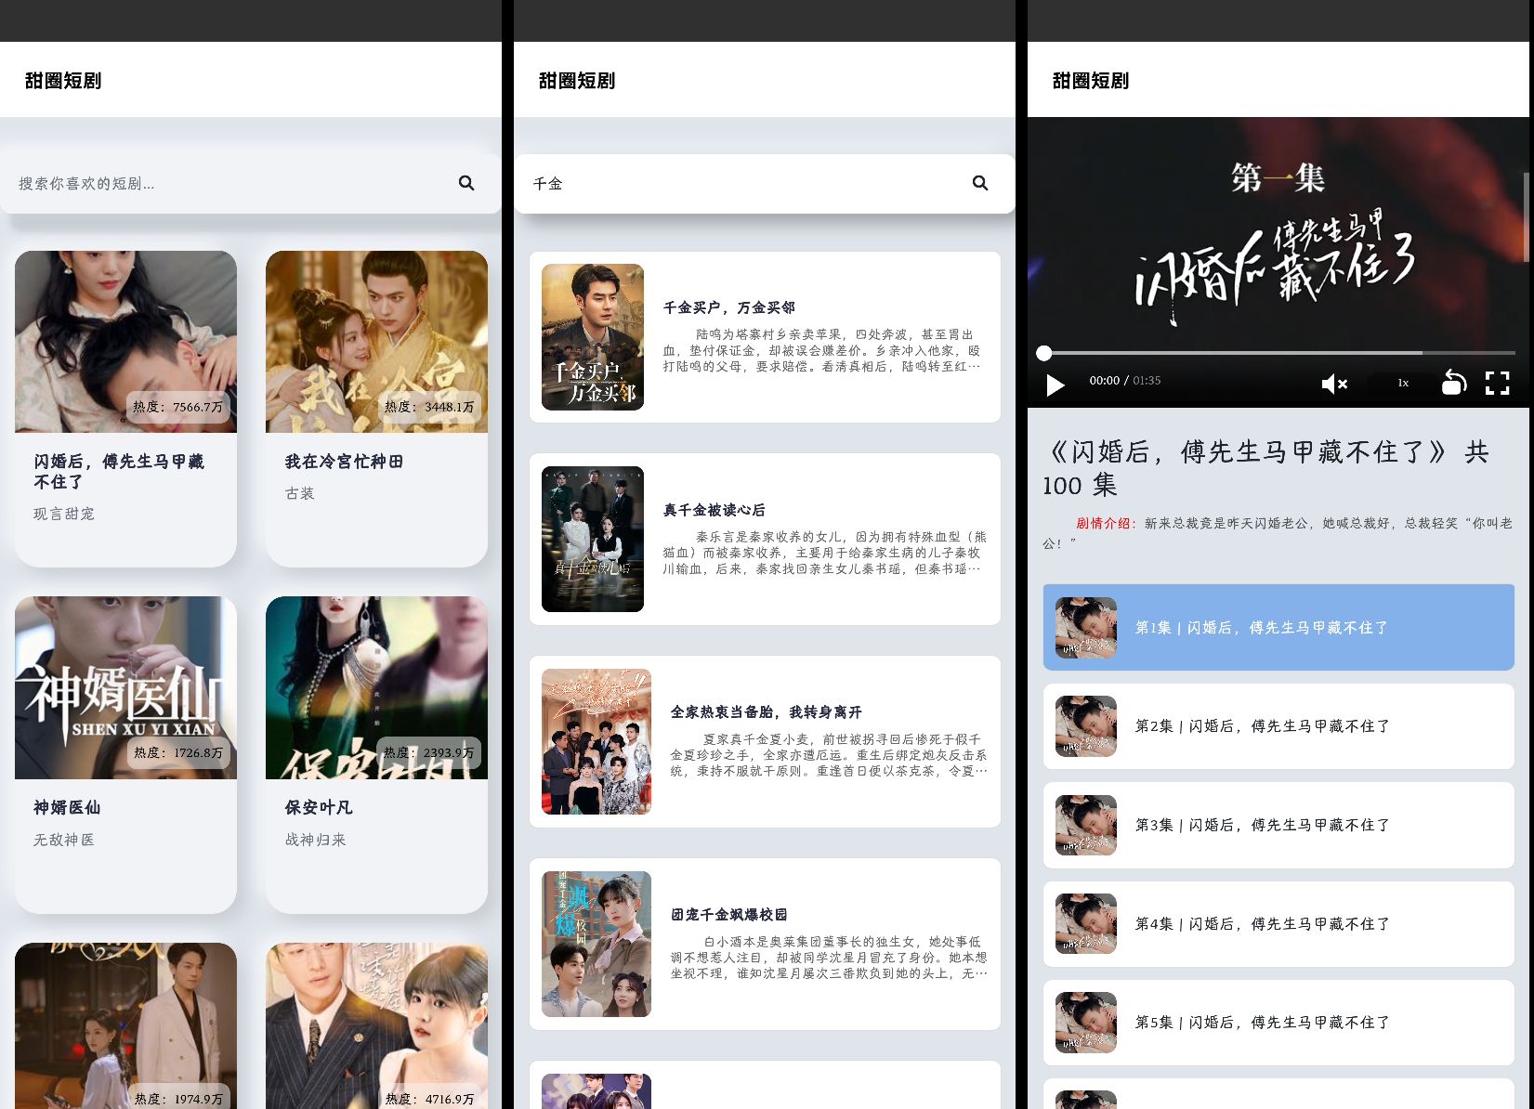Open the 1x playback speed selector
Screen dimensions: 1534x1109
(1403, 383)
